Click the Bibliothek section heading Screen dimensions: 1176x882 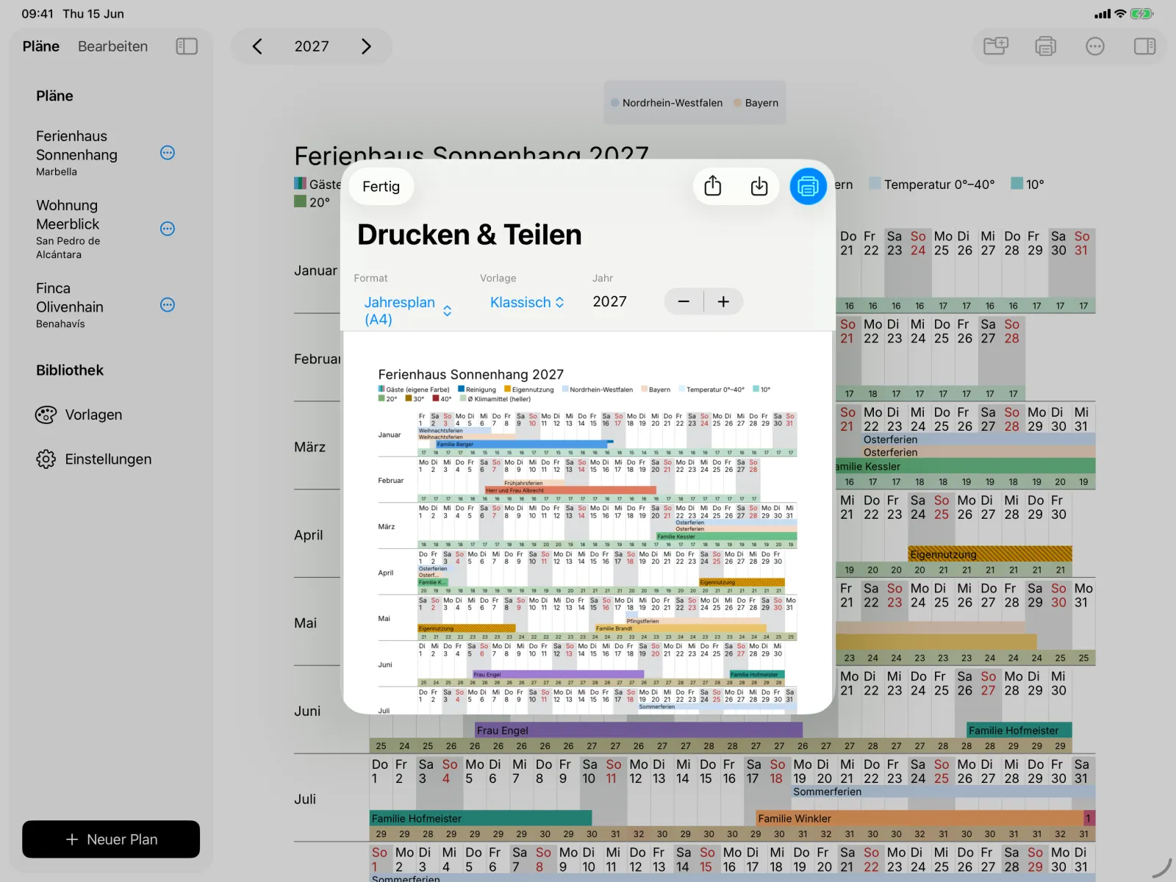tap(70, 370)
